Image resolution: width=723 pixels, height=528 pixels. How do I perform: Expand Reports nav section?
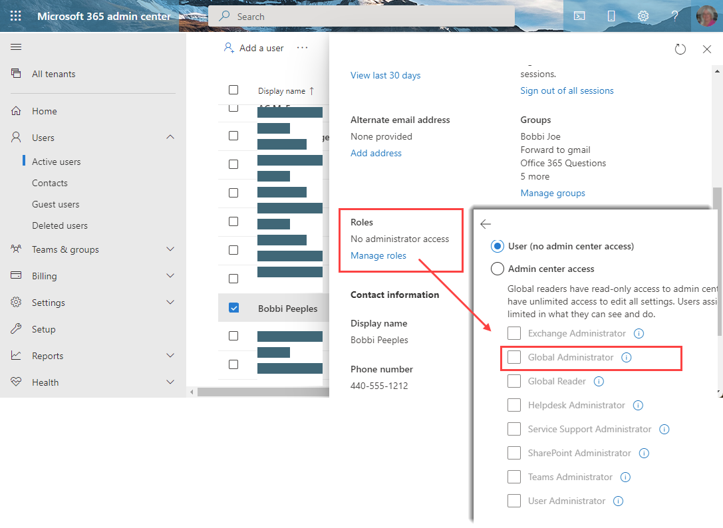(170, 356)
